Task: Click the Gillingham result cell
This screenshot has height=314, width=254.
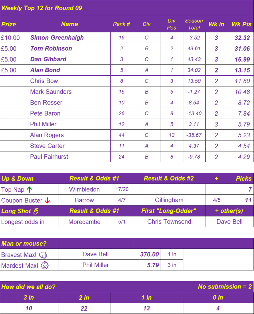Action: coord(169,200)
